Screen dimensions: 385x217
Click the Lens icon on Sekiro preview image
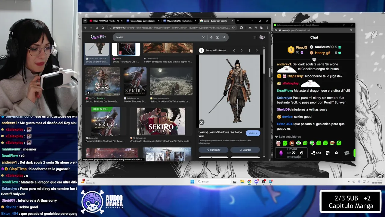tap(202, 122)
